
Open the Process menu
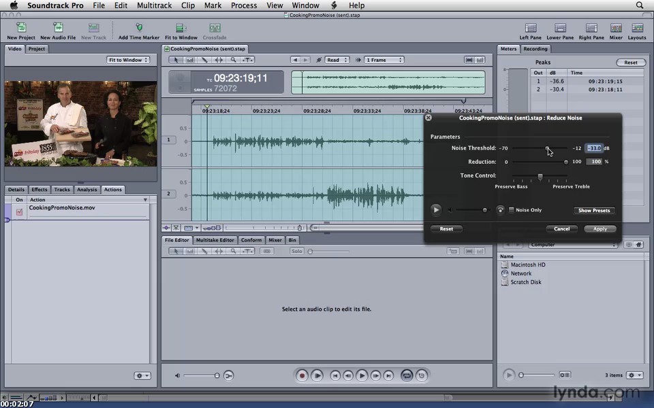(x=244, y=5)
